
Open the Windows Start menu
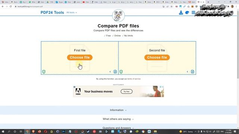[3, 131]
